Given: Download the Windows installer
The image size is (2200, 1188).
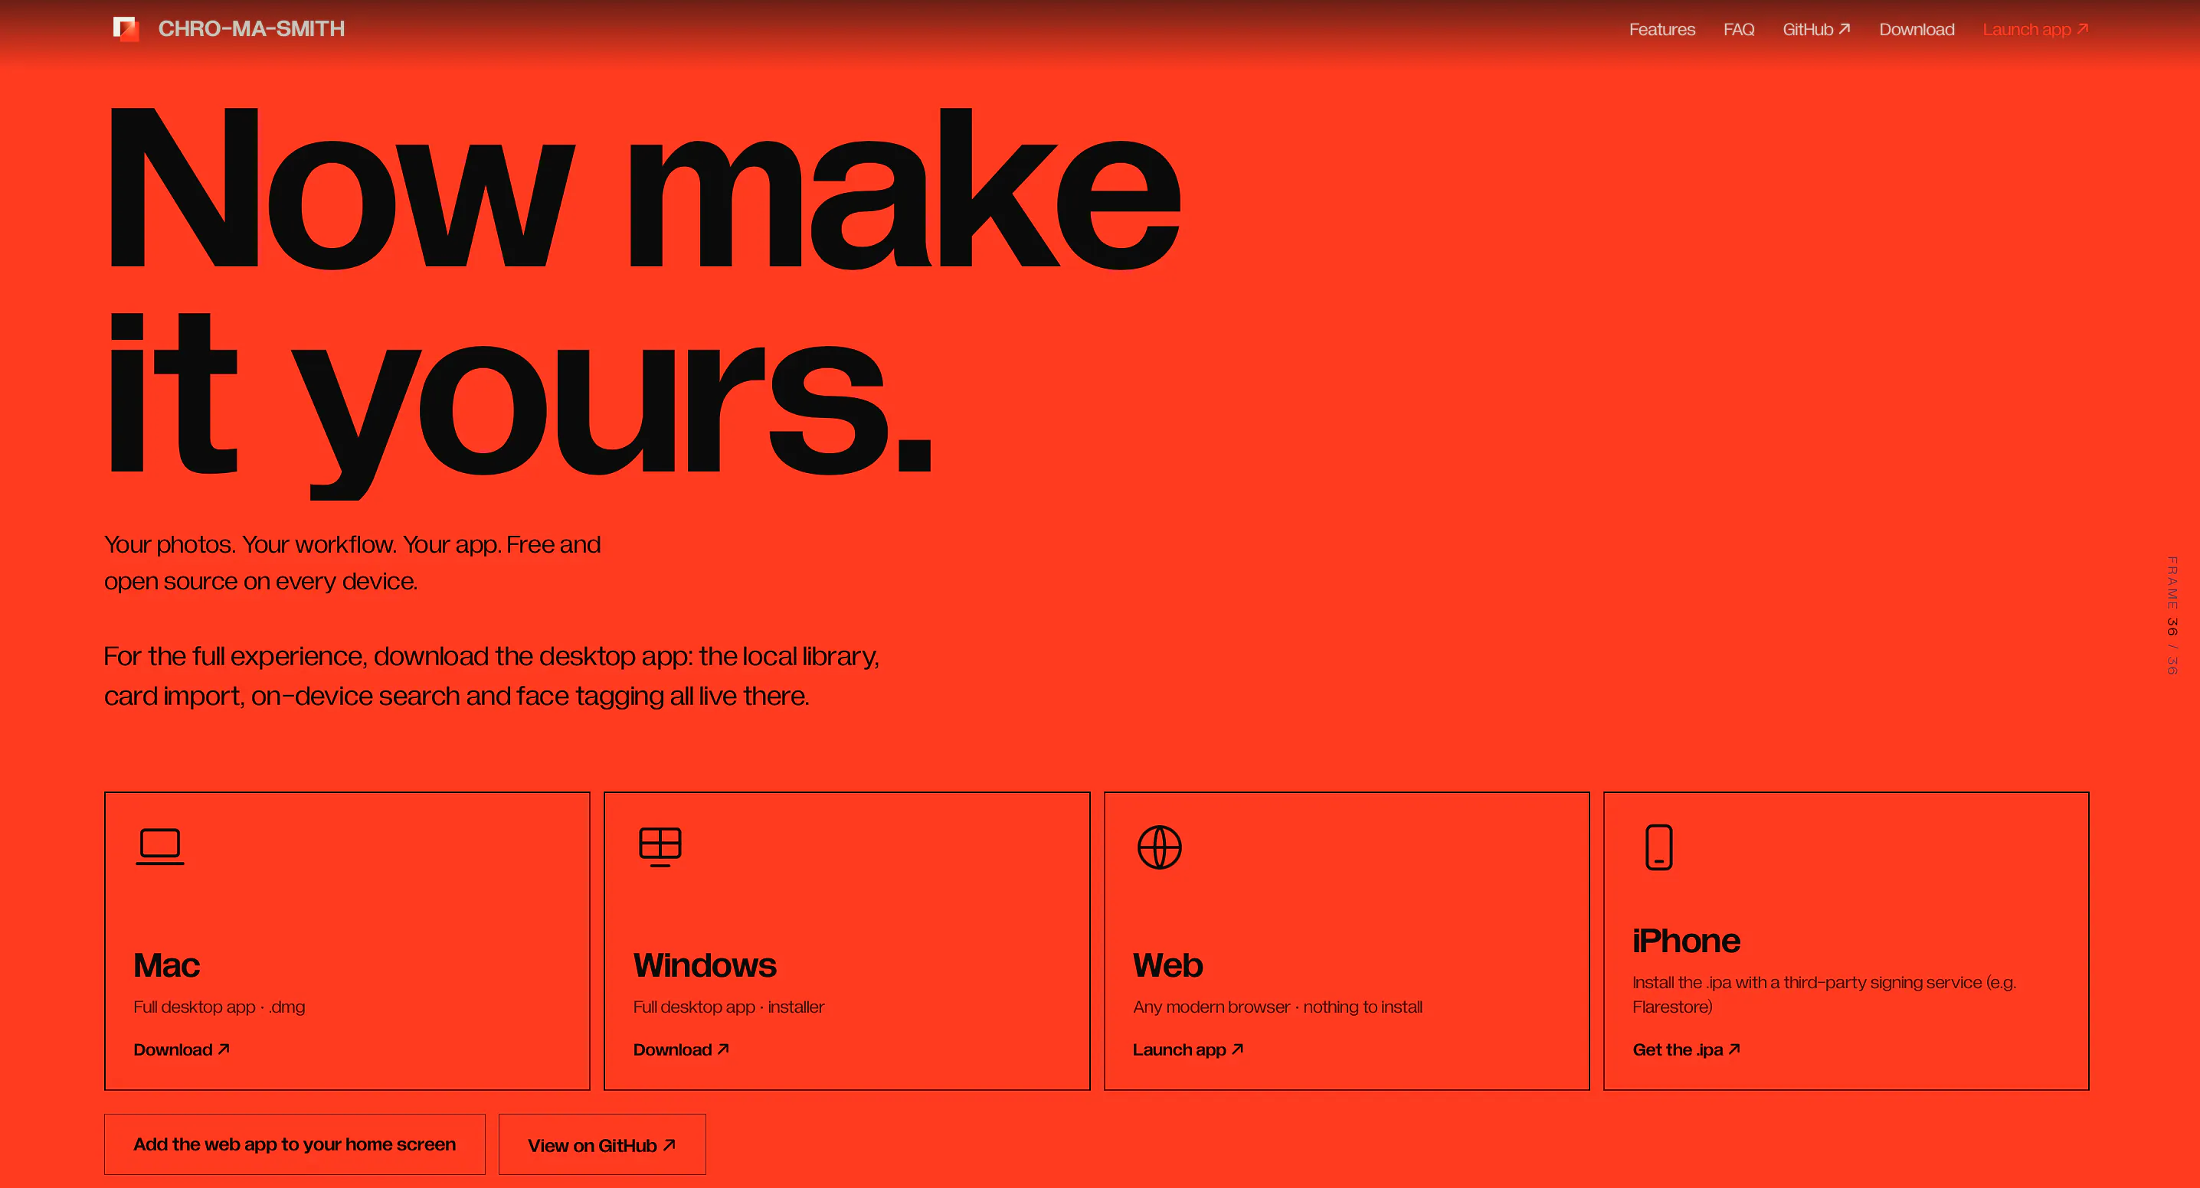Looking at the screenshot, I should (x=681, y=1049).
